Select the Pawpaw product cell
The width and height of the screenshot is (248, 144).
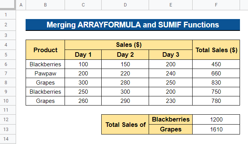45,74
